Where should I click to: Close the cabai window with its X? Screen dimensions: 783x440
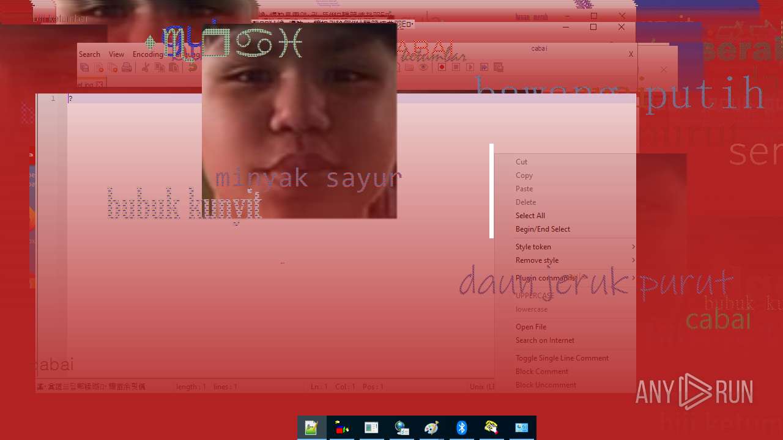coord(631,54)
